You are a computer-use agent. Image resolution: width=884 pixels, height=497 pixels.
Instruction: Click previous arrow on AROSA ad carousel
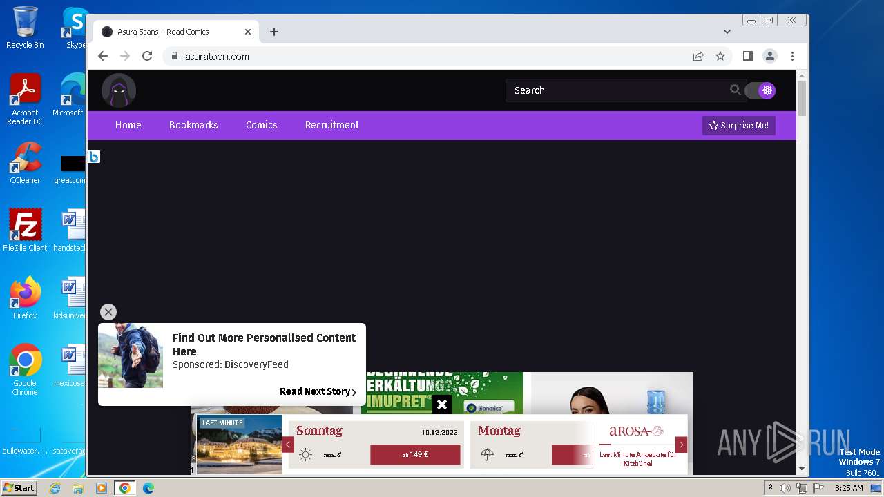[x=288, y=445]
